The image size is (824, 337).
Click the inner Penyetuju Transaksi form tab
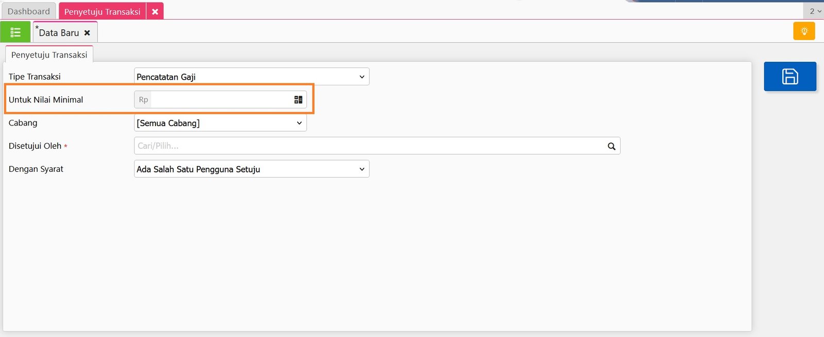pyautogui.click(x=49, y=55)
